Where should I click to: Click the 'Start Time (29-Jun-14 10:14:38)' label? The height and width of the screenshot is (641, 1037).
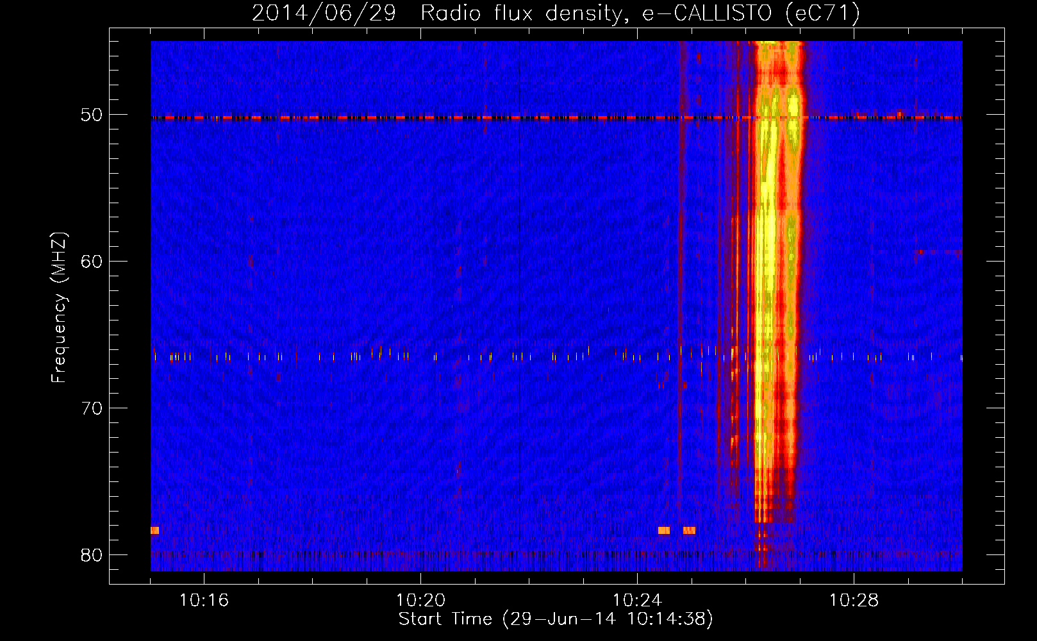point(556,619)
